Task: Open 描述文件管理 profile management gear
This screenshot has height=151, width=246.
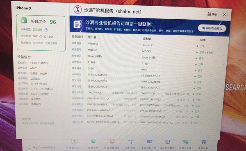Action: tap(167, 142)
